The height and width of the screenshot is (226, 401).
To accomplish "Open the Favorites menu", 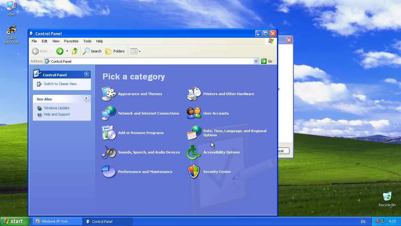I will [x=71, y=41].
